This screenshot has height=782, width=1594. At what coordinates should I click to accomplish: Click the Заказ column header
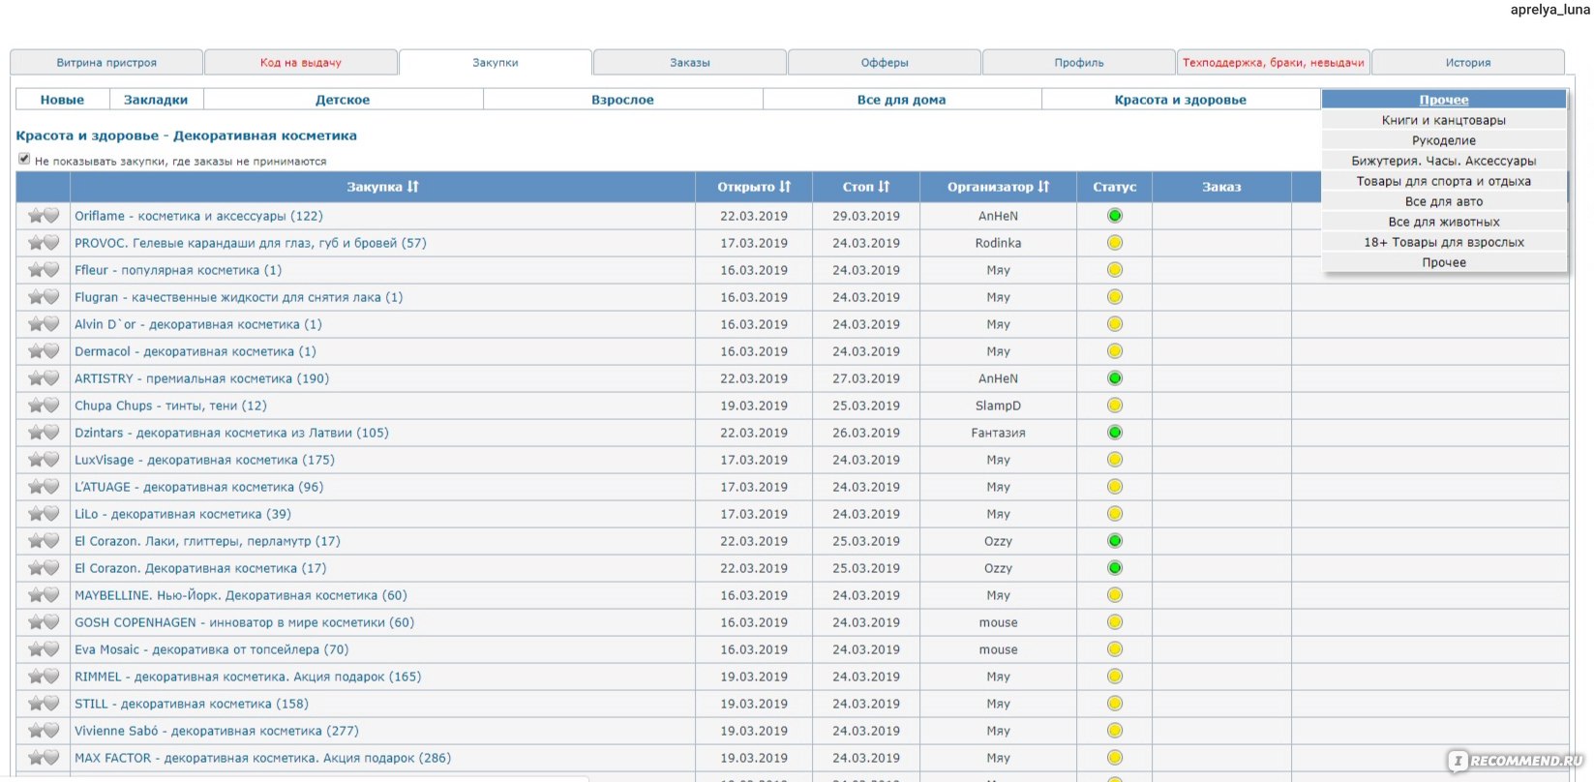click(1221, 187)
